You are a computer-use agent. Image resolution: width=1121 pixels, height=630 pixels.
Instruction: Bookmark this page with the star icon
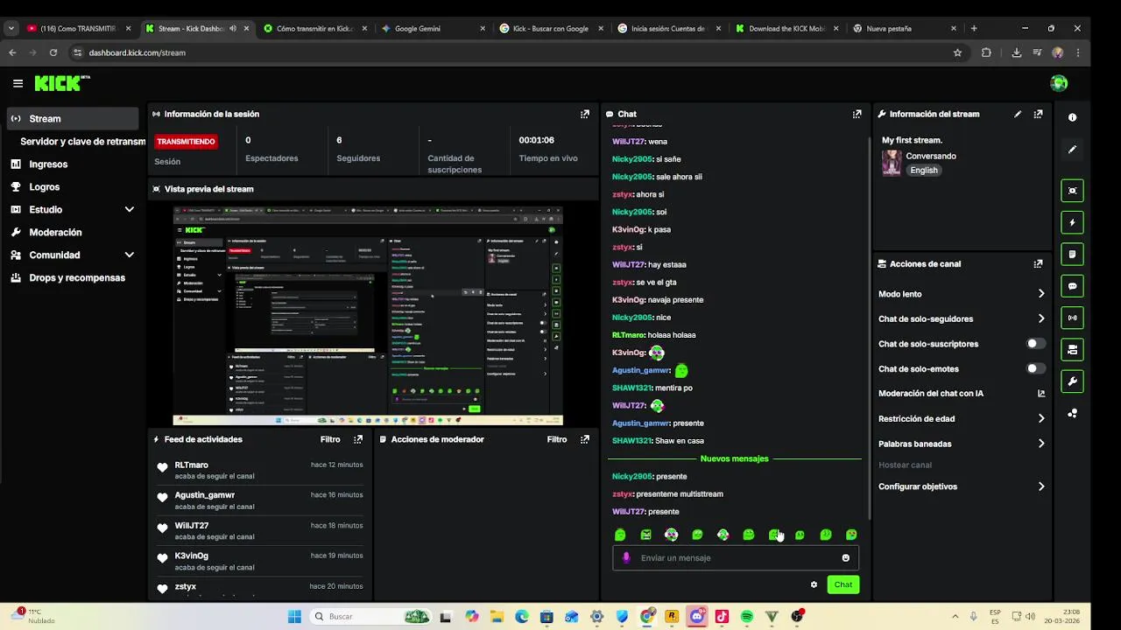click(x=958, y=52)
